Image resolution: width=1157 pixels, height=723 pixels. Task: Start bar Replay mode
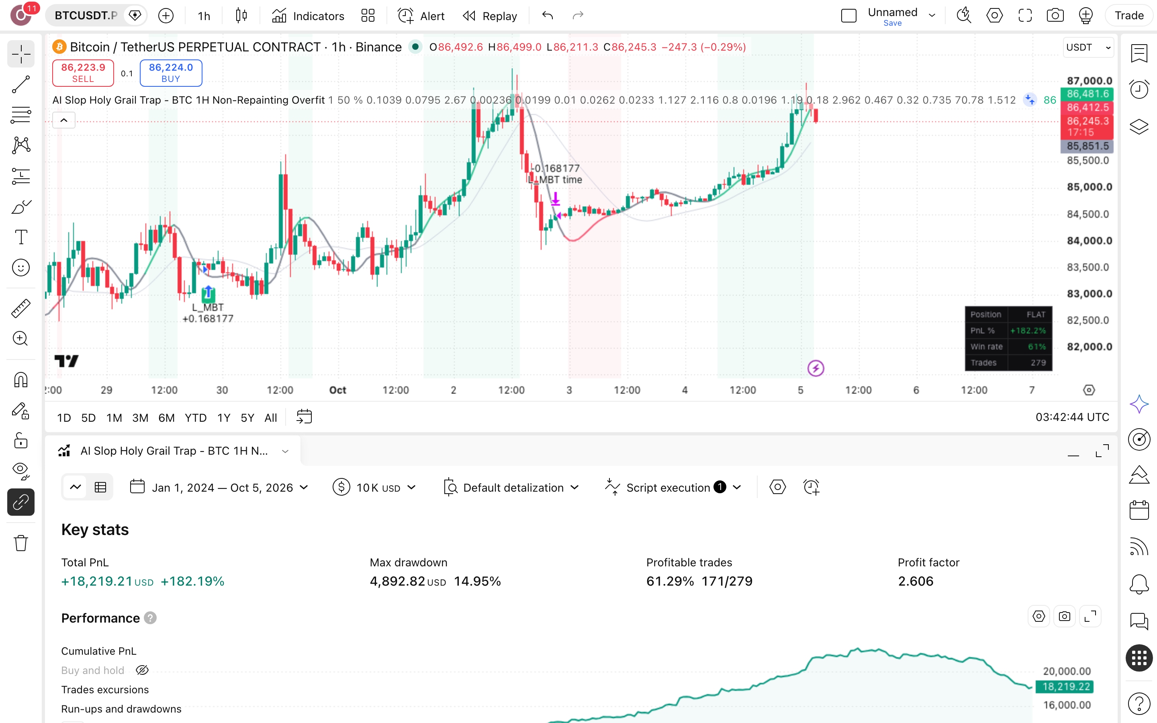click(x=490, y=16)
